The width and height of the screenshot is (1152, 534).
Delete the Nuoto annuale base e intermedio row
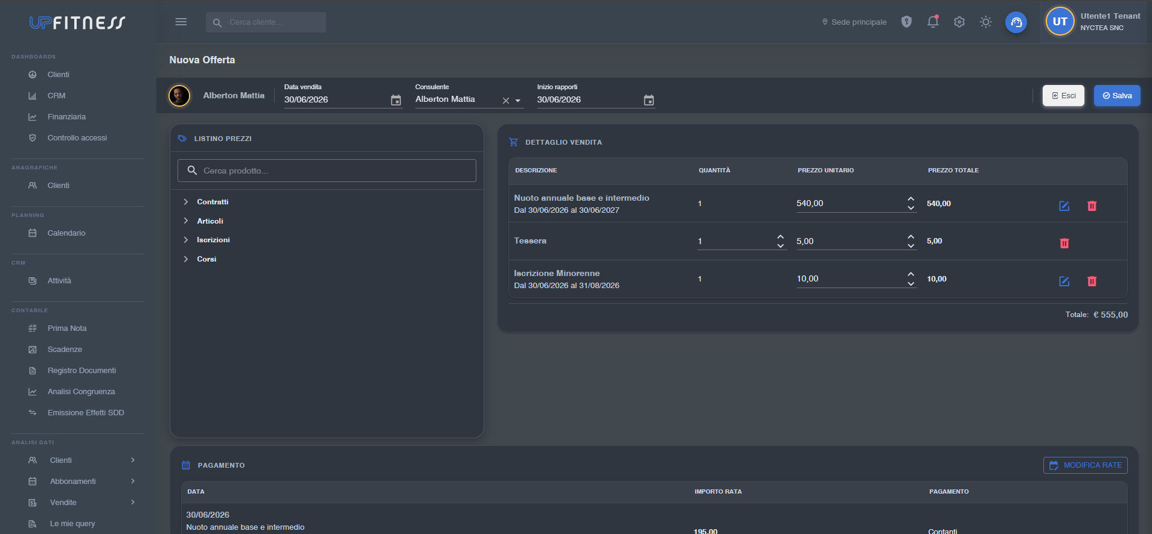1092,206
